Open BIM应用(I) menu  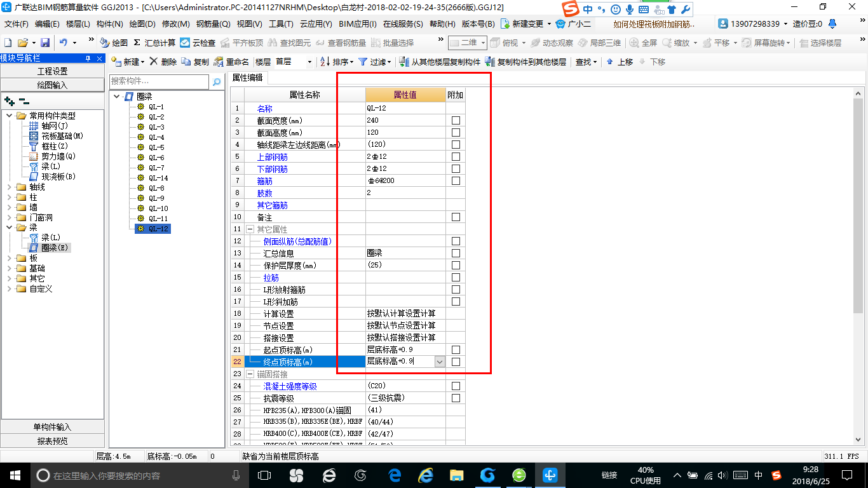pos(358,24)
